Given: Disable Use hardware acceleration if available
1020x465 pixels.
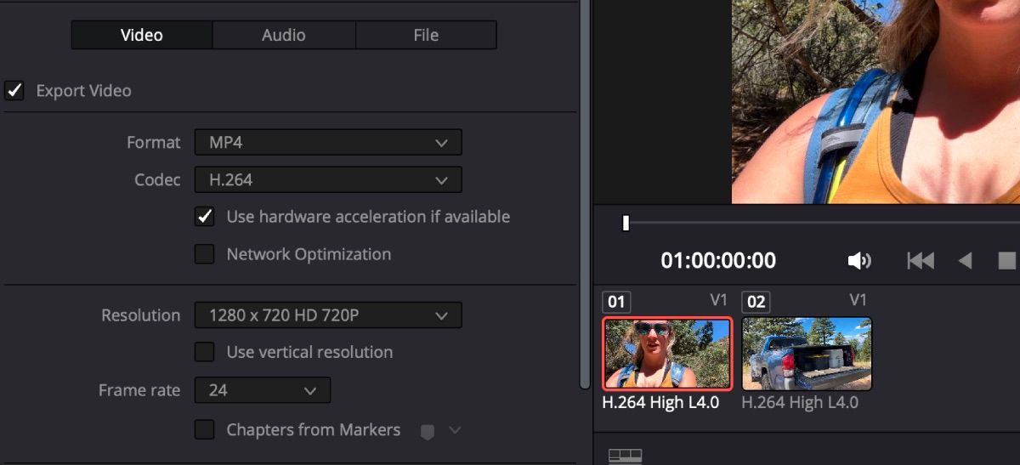Looking at the screenshot, I should 204,217.
